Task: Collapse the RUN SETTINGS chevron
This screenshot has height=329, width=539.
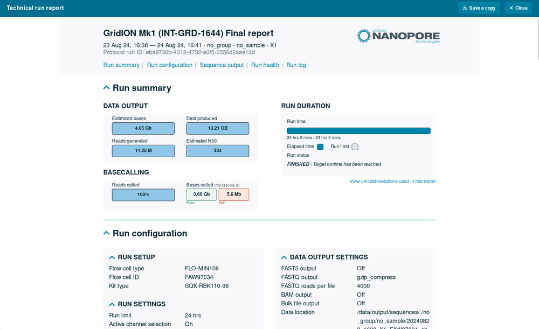Action: 112,304
